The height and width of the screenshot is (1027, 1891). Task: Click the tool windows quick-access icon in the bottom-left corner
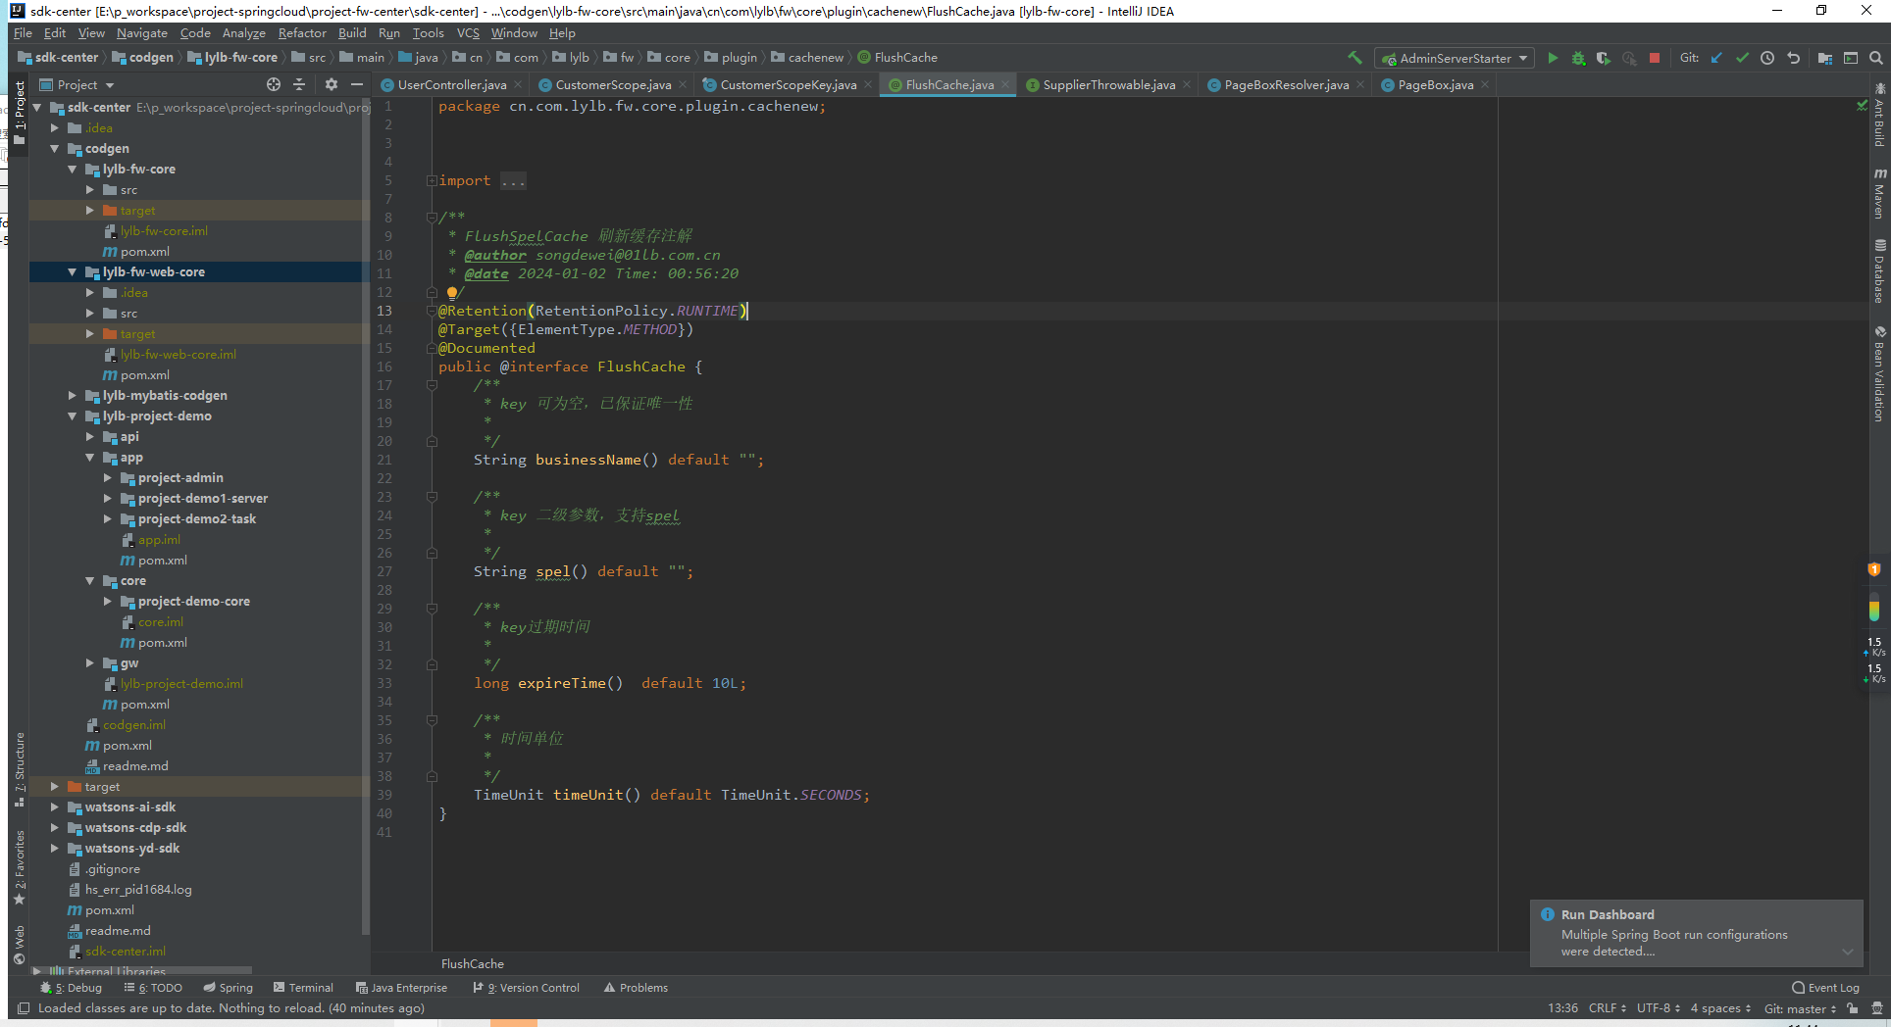pos(24,1008)
